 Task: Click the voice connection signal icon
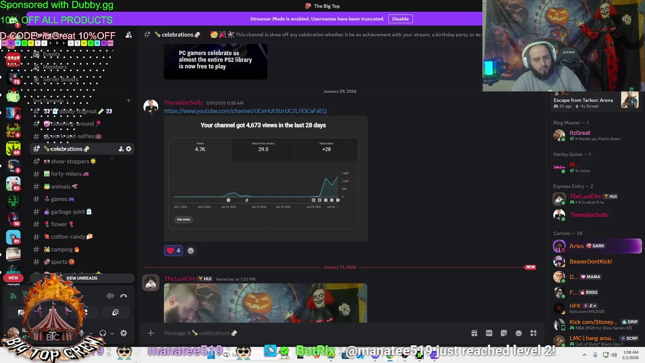13,296
